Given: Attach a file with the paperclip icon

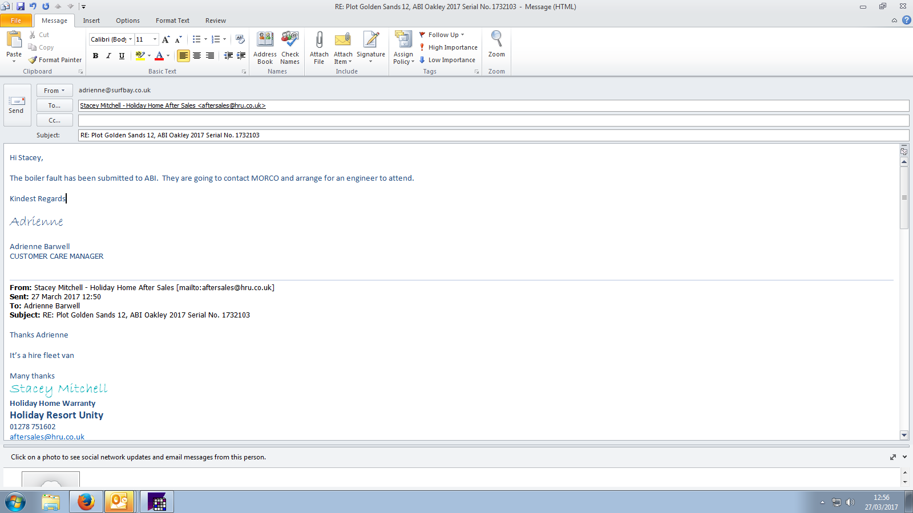Looking at the screenshot, I should pyautogui.click(x=319, y=48).
